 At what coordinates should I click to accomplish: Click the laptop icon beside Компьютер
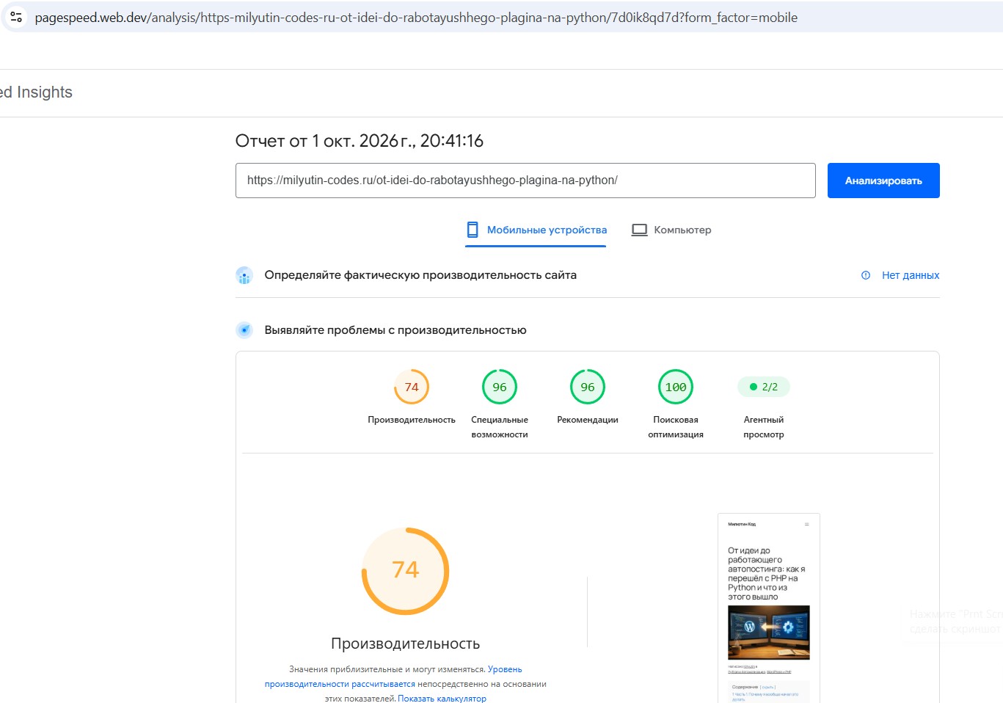coord(640,230)
